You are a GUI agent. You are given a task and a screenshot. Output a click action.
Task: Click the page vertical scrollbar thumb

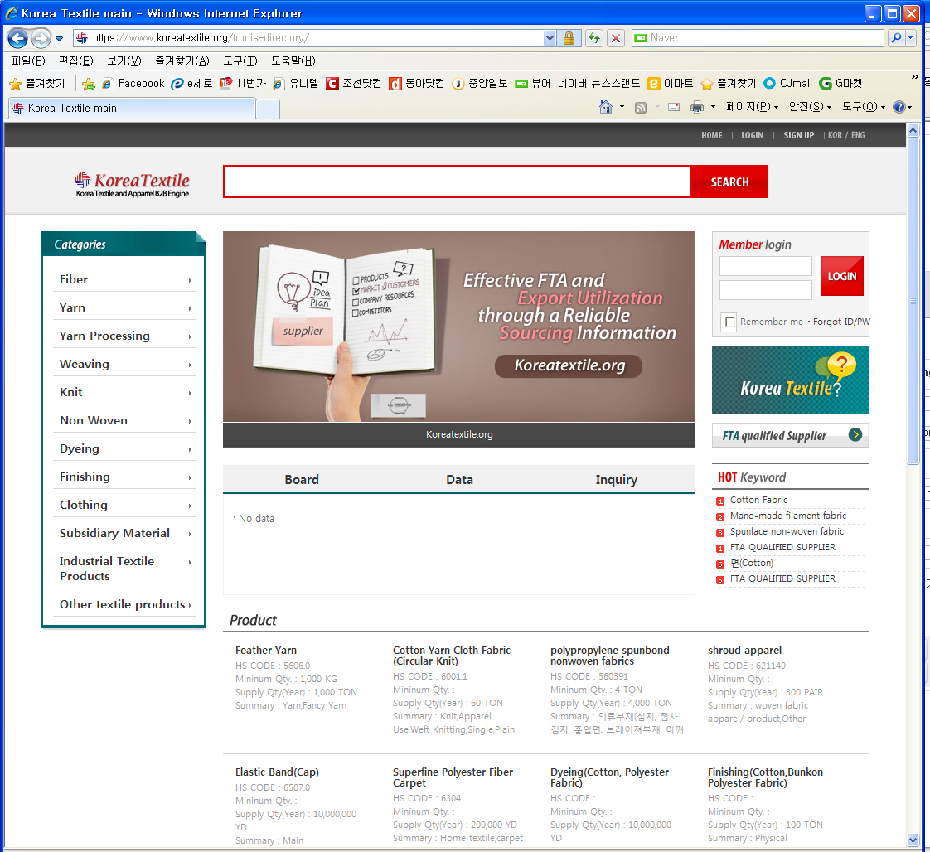tap(913, 301)
